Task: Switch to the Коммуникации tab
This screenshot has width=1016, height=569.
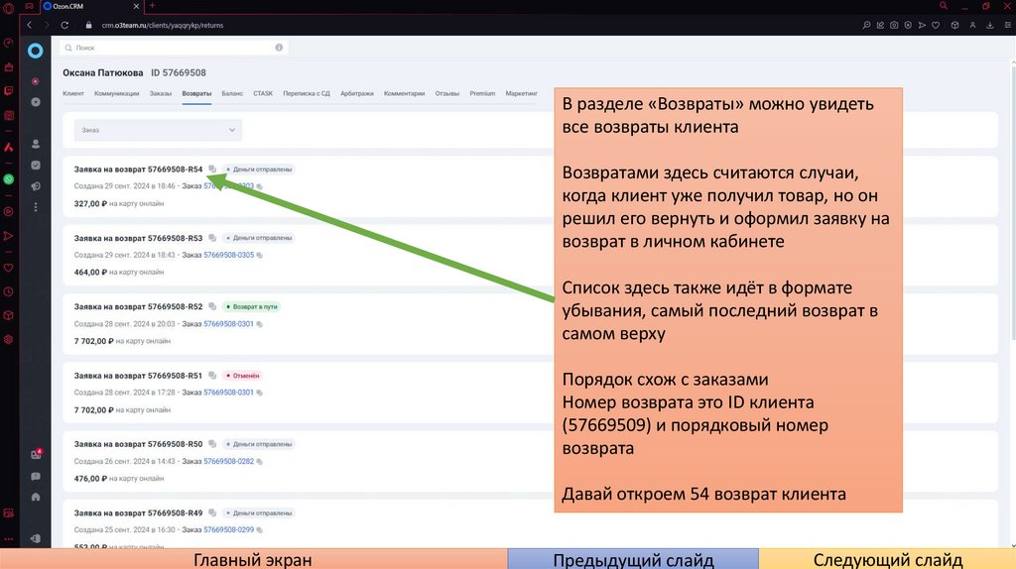Action: pyautogui.click(x=117, y=93)
